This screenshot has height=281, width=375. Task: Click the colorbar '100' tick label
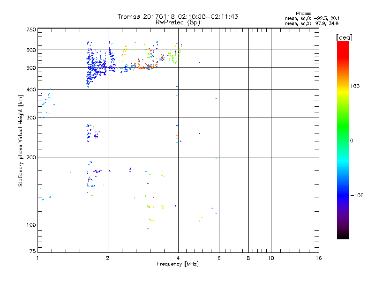pos(355,86)
